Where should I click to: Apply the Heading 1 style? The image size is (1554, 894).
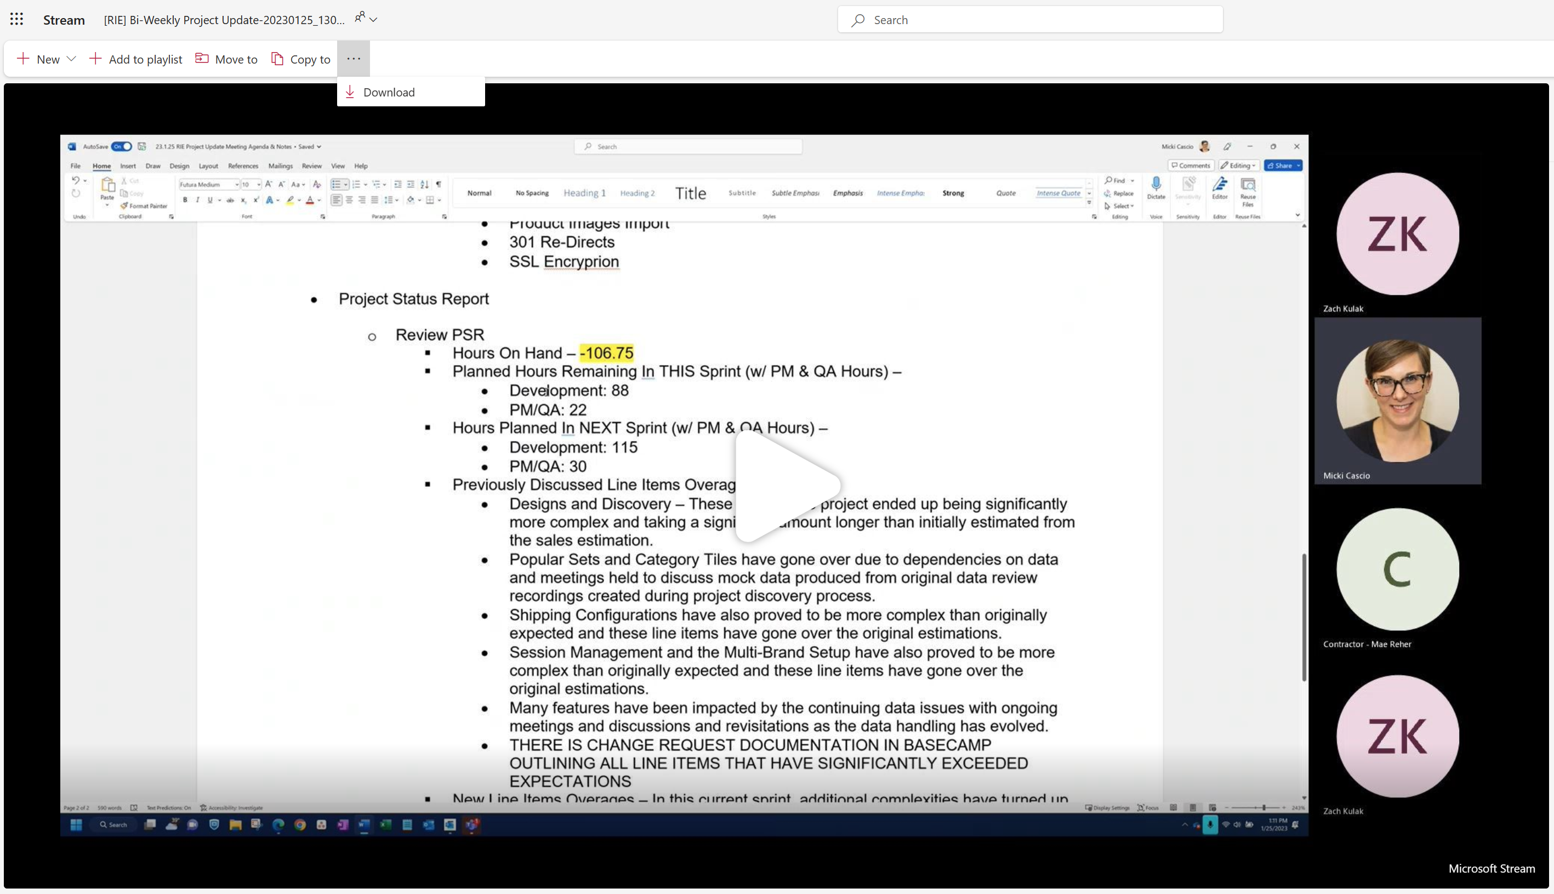(584, 193)
